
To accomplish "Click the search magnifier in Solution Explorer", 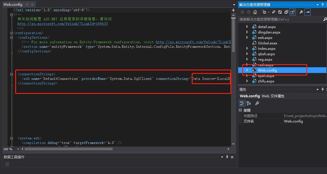I will pos(325,19).
